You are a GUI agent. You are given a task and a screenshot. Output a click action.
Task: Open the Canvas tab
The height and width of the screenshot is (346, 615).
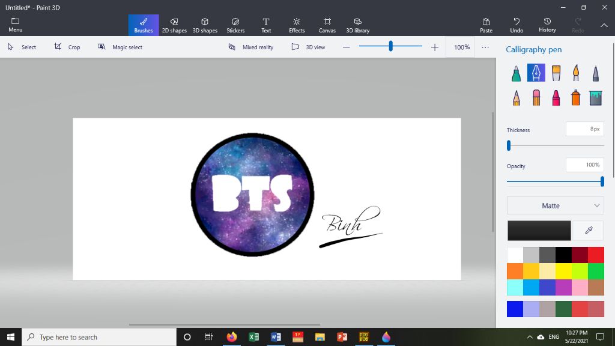pos(327,25)
